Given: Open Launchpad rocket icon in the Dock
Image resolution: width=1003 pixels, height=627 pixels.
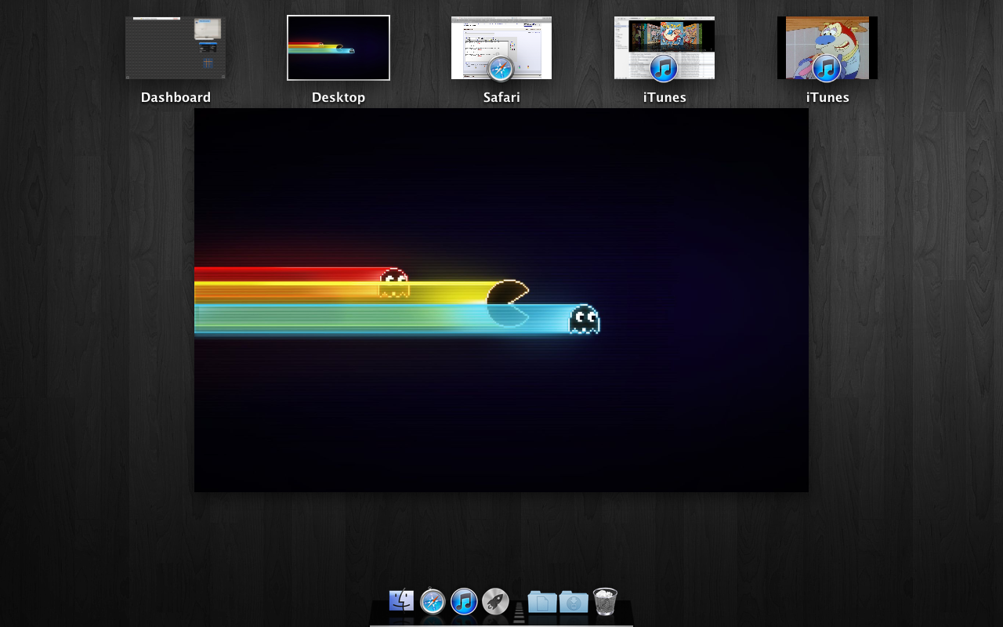Looking at the screenshot, I should (495, 602).
